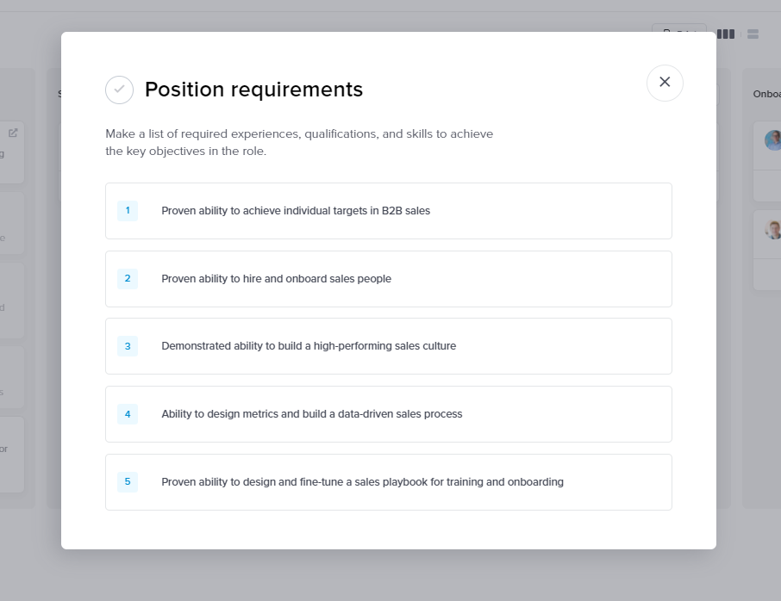
Task: Click the partly hidden button left of view icons
Action: pyautogui.click(x=679, y=28)
